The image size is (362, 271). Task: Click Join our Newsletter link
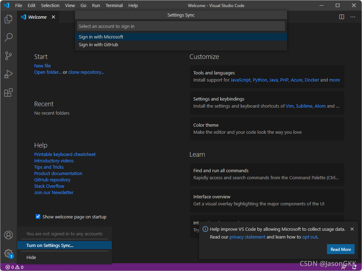[x=54, y=192]
